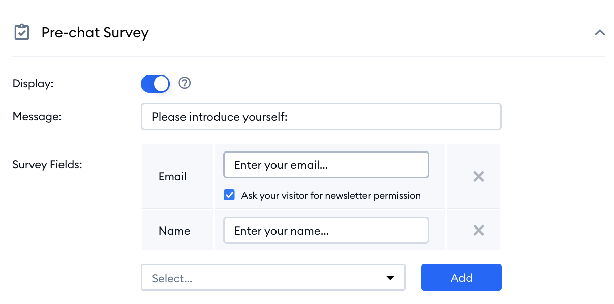This screenshot has width=614, height=304.
Task: Click the 'Pre-chat Survey' section heading
Action: coord(95,32)
